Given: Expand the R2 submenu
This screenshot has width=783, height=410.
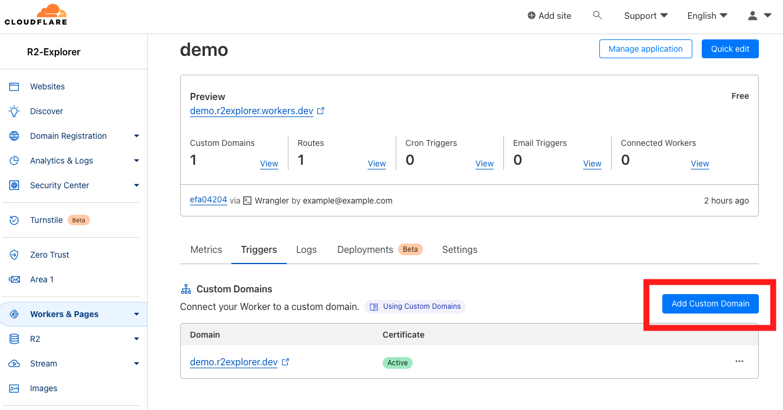Looking at the screenshot, I should [137, 339].
